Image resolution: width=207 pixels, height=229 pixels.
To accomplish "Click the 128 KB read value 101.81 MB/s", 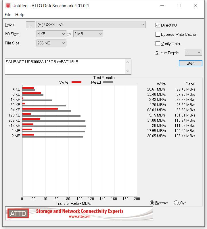I will [185, 115].
